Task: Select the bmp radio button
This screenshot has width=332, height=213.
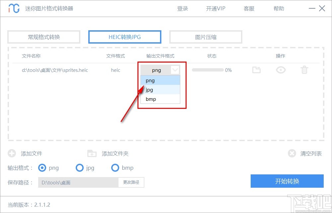Action: [x=115, y=168]
